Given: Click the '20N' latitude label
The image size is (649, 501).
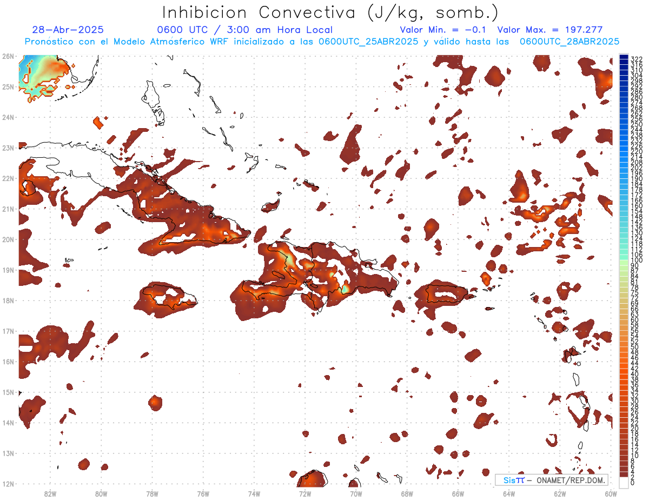Looking at the screenshot, I should (8, 239).
